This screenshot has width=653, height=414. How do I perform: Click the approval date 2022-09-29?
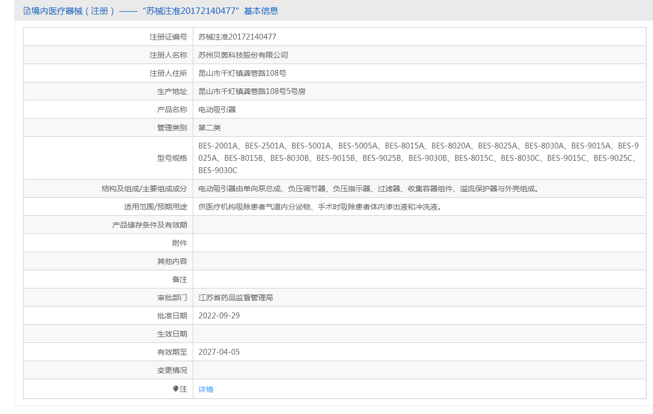(219, 316)
